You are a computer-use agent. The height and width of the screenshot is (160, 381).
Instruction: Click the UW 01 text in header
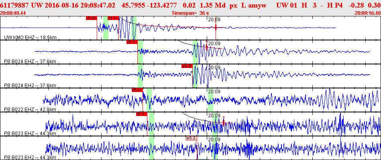point(287,5)
